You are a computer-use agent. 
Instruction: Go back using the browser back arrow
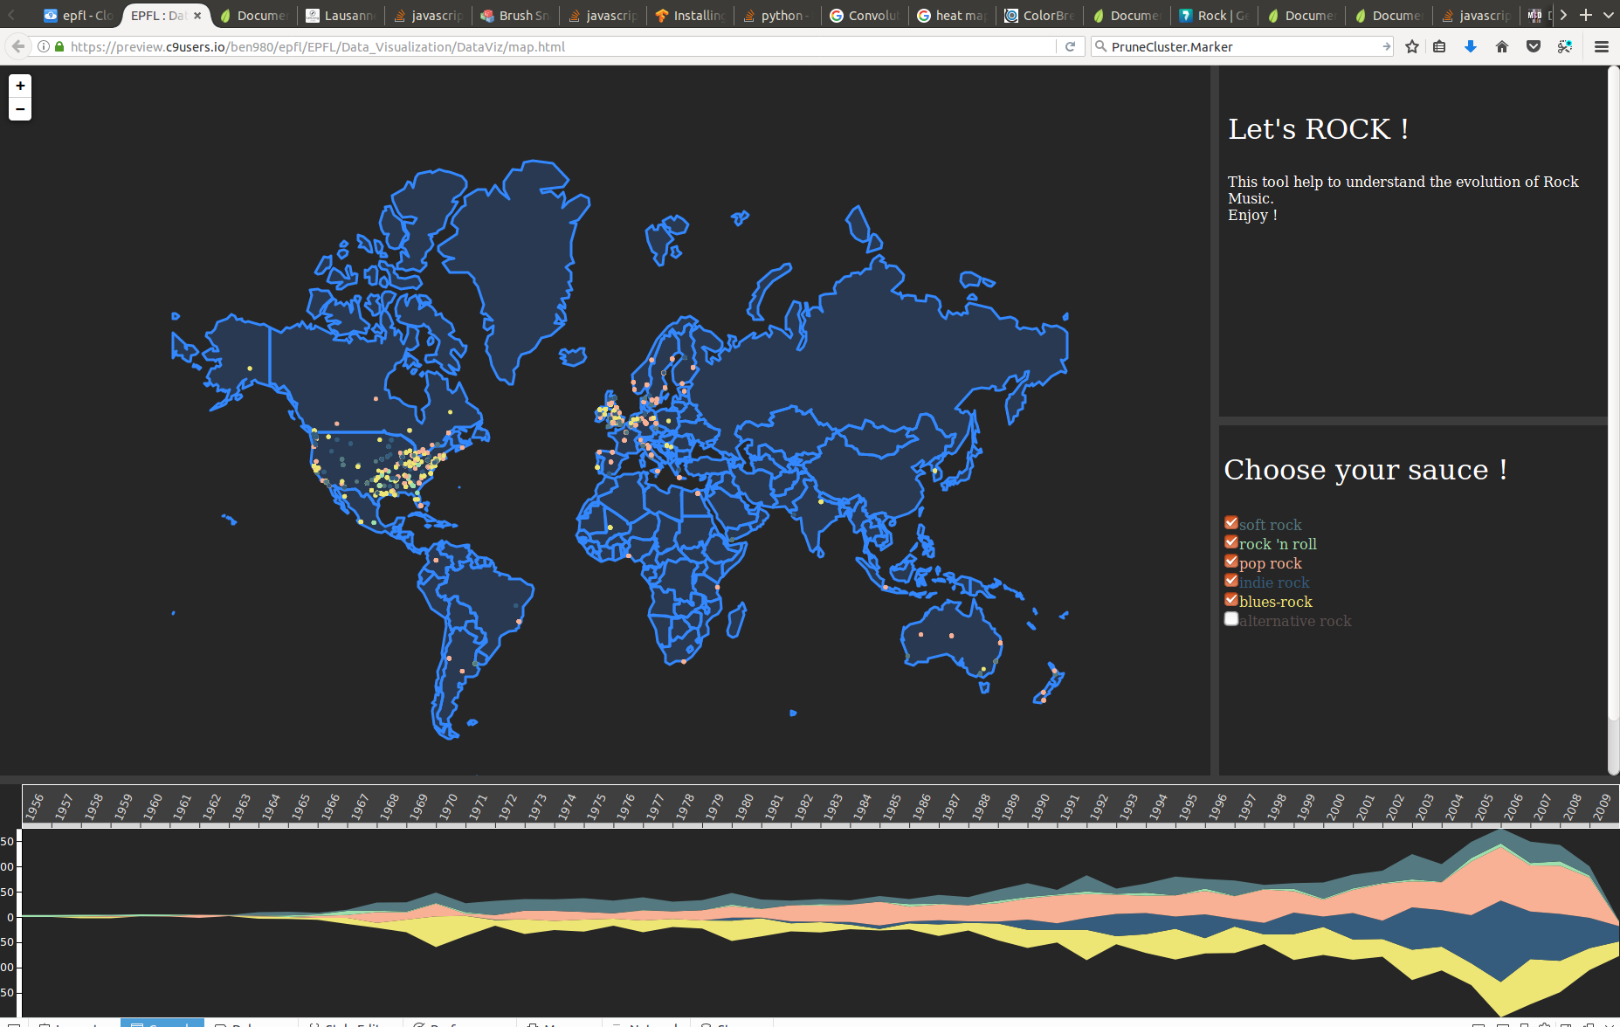[17, 46]
